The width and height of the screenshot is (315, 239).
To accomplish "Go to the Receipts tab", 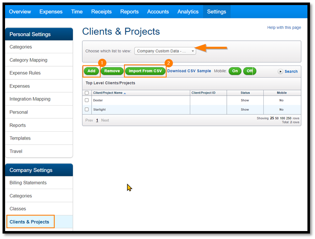I will click(x=101, y=12).
